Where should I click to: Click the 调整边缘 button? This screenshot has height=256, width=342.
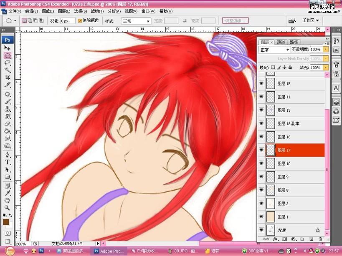pos(236,21)
